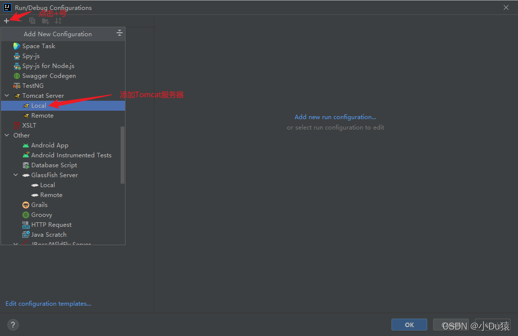
Task: Select Tomcat Server Local configuration
Action: pyautogui.click(x=63, y=106)
